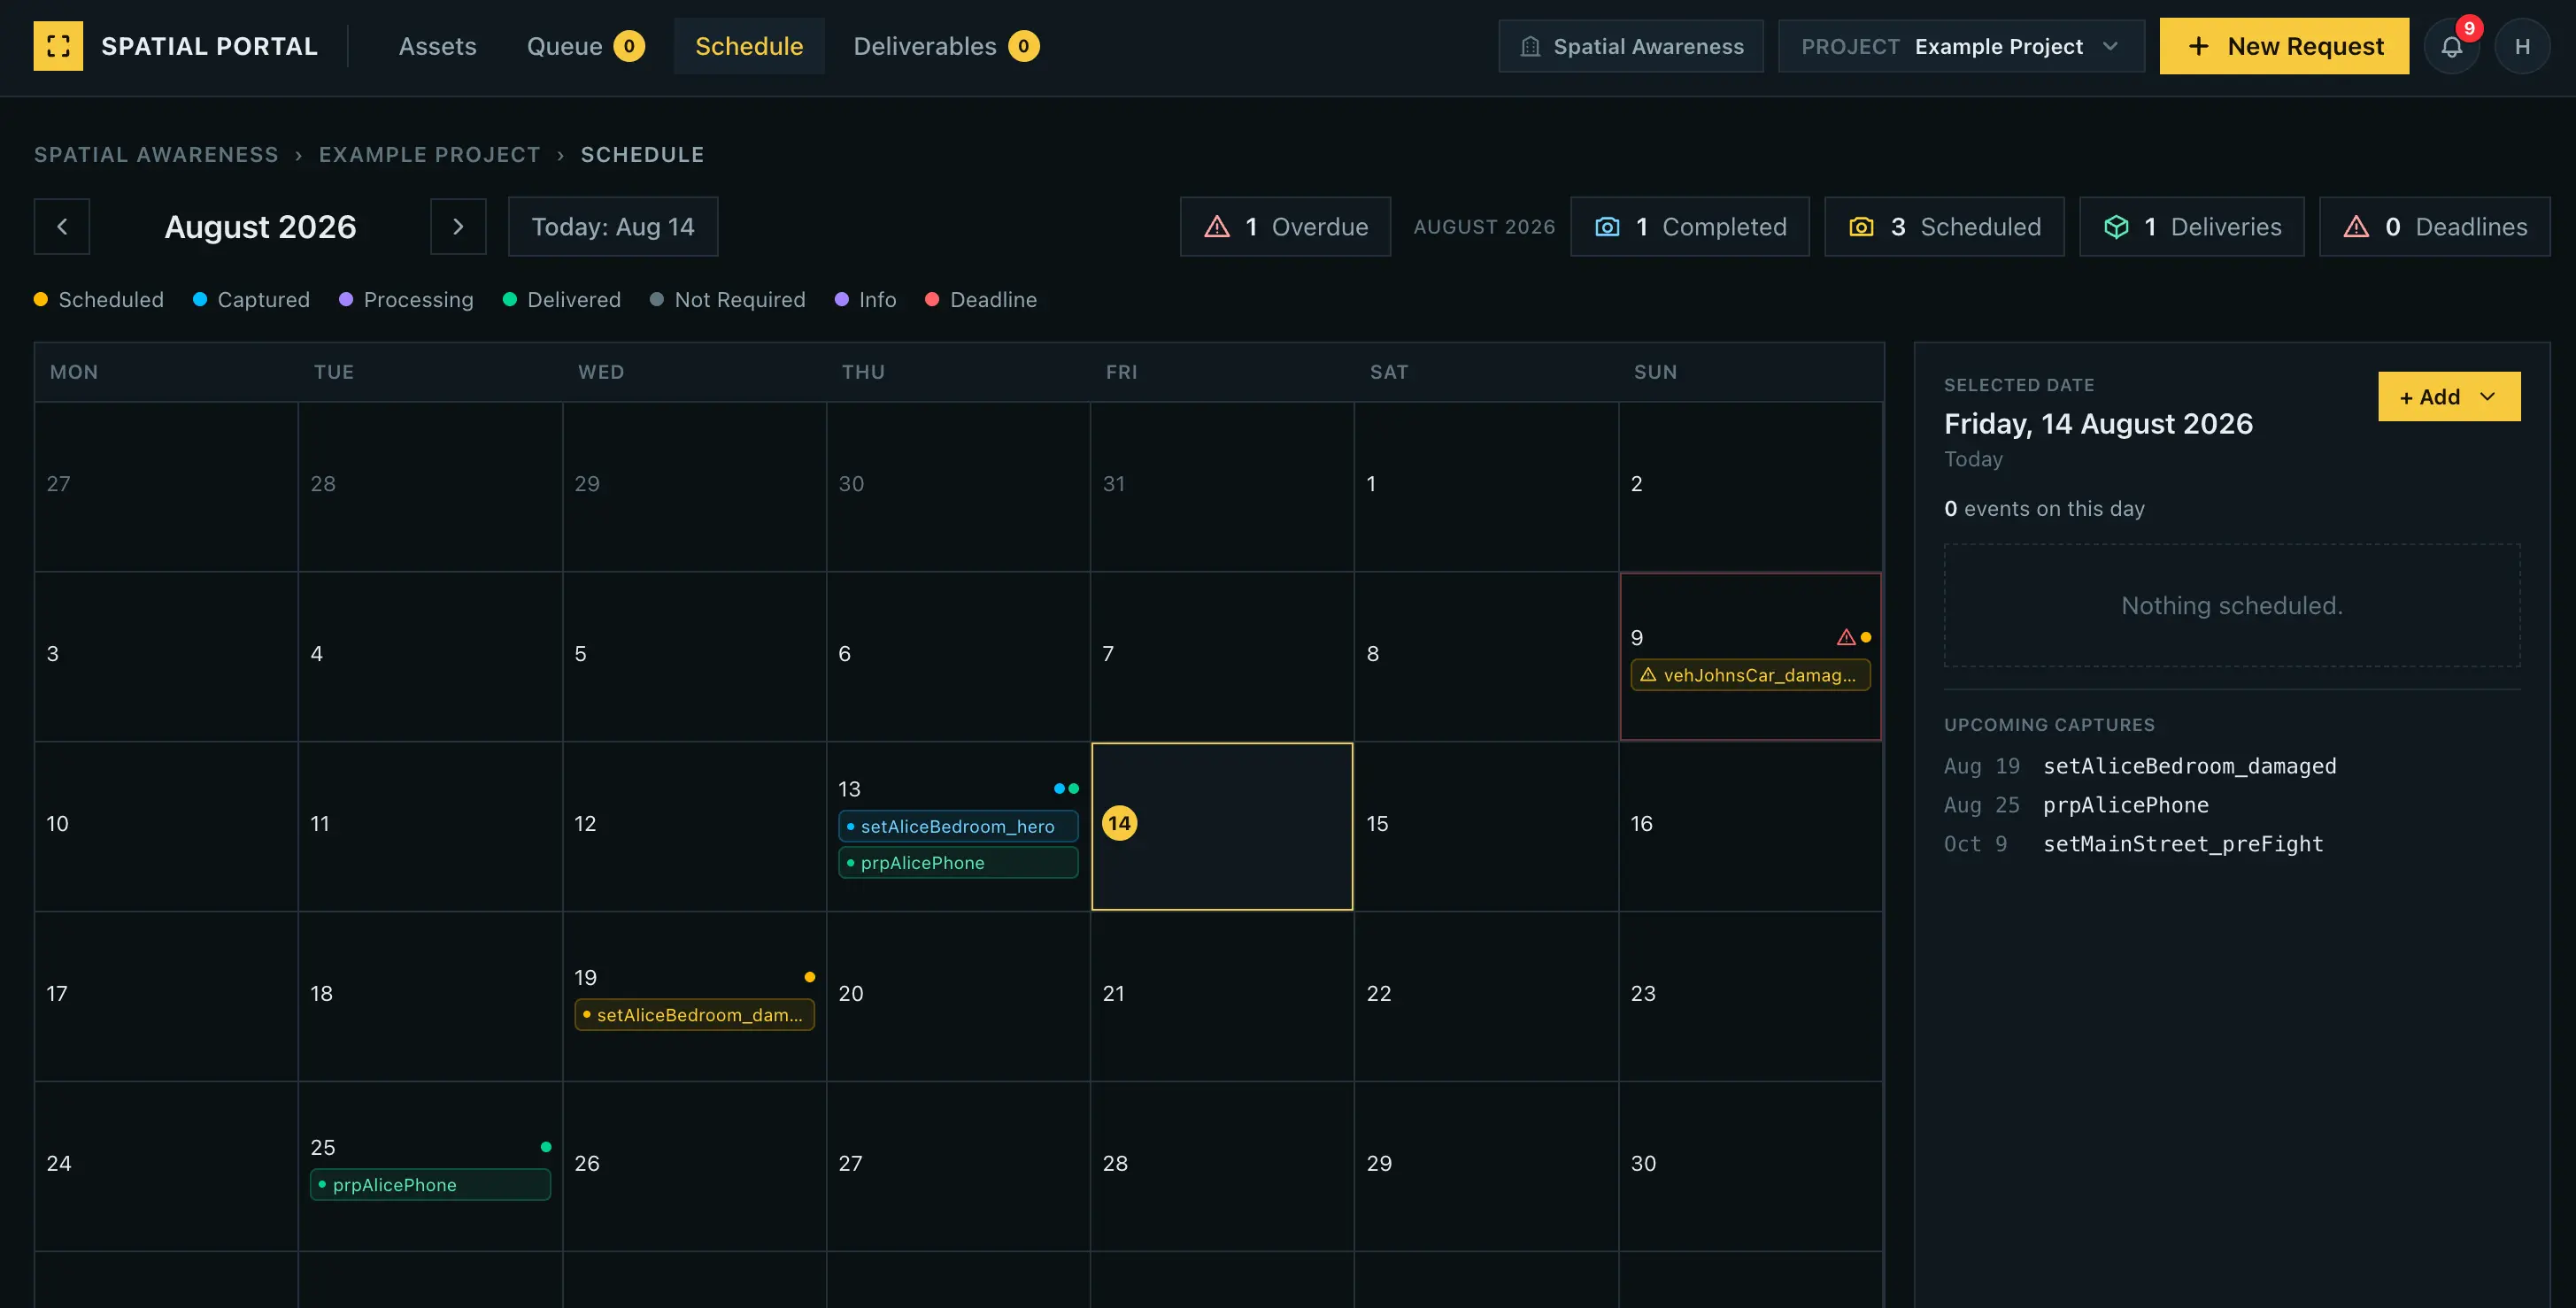The image size is (2576, 1308).
Task: Go to the previous month
Action: (x=62, y=227)
